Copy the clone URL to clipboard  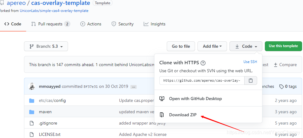251,80
